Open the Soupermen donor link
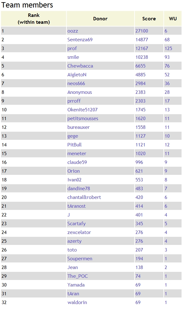The image size is (185, 310). (80, 259)
